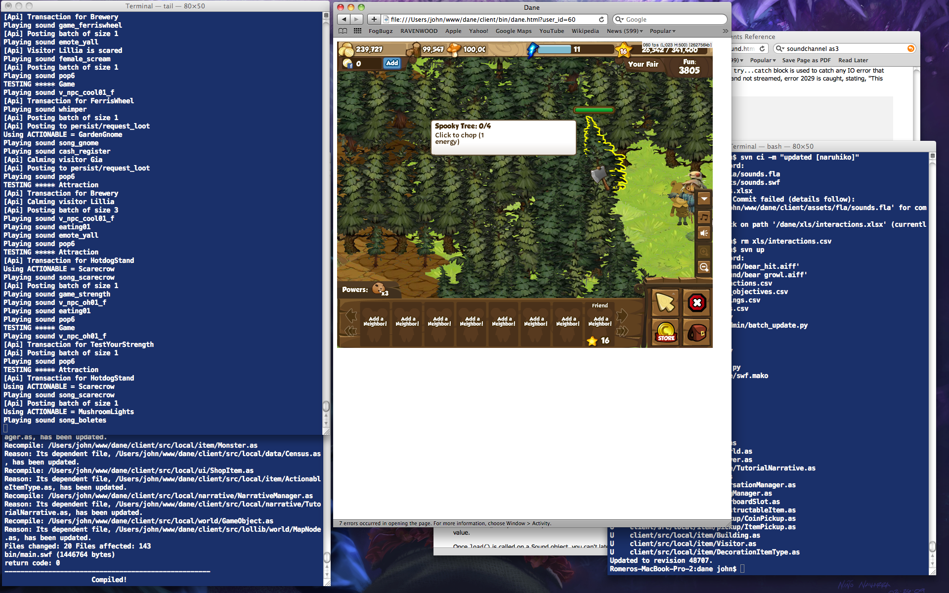Open Popular dropdown in background browser
Image resolution: width=949 pixels, height=593 pixels.
click(x=763, y=60)
